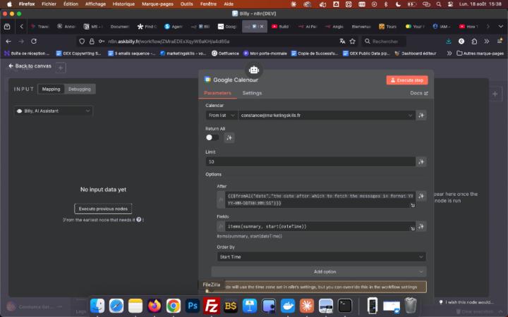This screenshot has height=317, width=508.
Task: Go Back to canvas
Action: (30, 66)
